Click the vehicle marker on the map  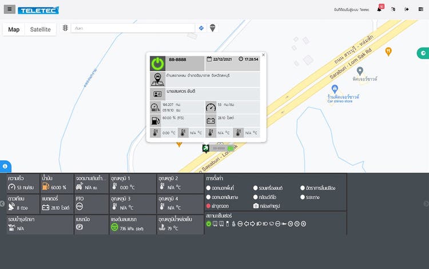(x=206, y=148)
